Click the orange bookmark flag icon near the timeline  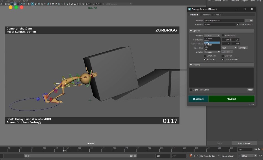(x=191, y=156)
